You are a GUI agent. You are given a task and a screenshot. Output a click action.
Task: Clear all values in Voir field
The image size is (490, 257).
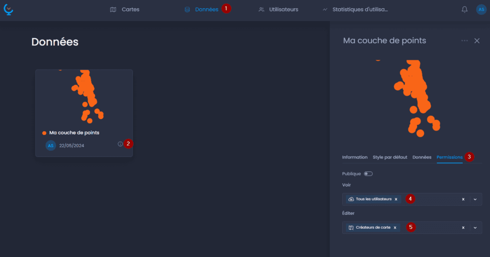click(463, 200)
